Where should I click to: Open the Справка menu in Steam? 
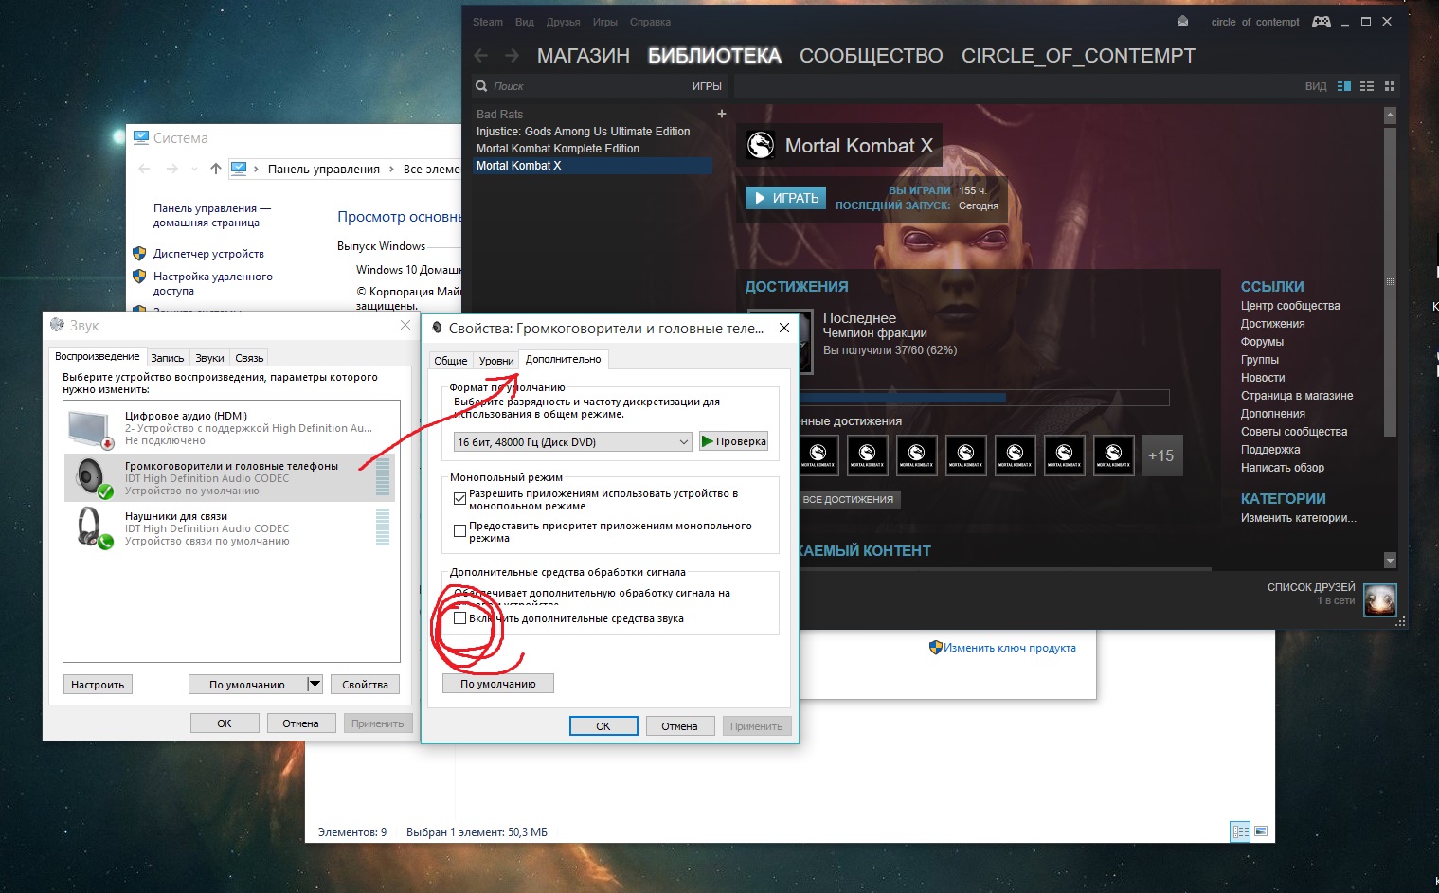coord(650,22)
